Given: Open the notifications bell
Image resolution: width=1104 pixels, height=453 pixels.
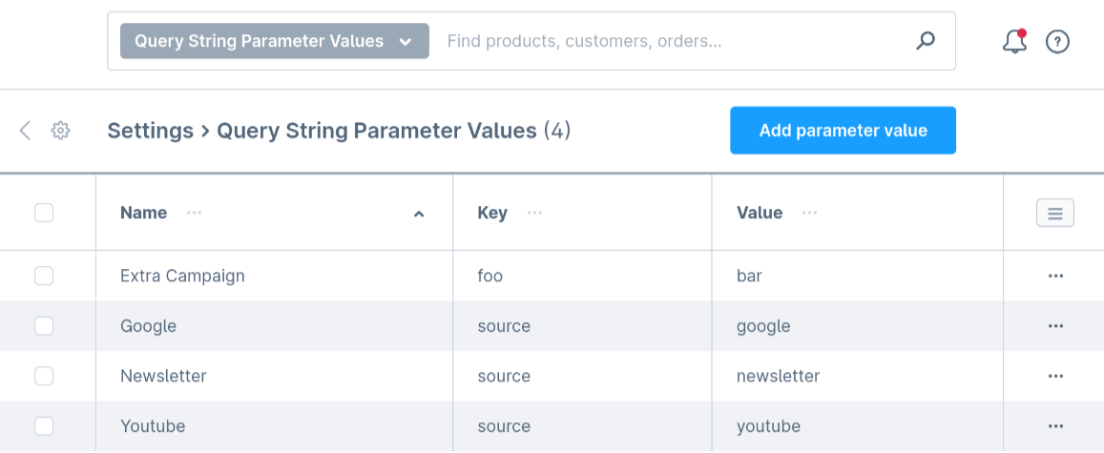Looking at the screenshot, I should pyautogui.click(x=1014, y=41).
